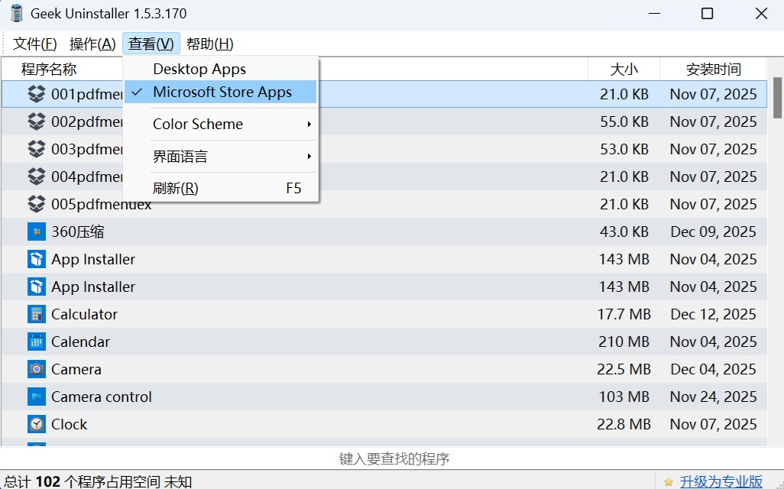This screenshot has height=489, width=784.
Task: Uncheck Microsoft Store Apps in view menu
Action: pos(220,92)
